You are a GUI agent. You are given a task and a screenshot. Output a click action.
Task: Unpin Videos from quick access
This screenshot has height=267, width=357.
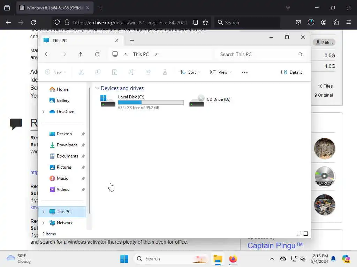(x=83, y=189)
